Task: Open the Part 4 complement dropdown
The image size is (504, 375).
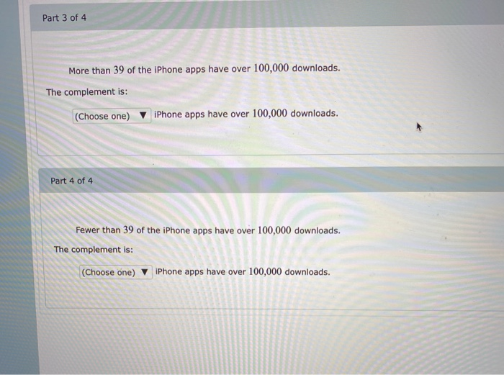Action: [x=116, y=272]
